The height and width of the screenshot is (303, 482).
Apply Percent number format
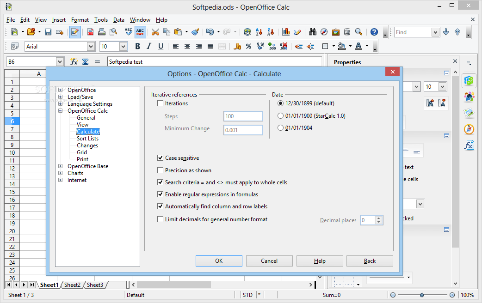pos(248,46)
